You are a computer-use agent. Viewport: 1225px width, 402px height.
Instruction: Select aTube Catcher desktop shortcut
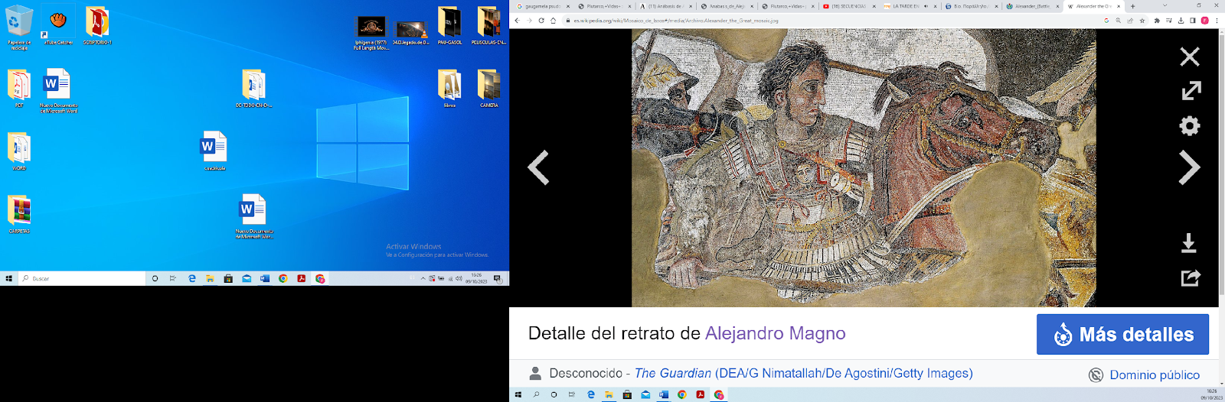tap(58, 26)
